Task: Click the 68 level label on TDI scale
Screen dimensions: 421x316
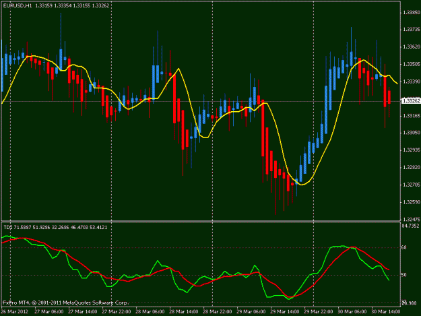Action: 403,247
